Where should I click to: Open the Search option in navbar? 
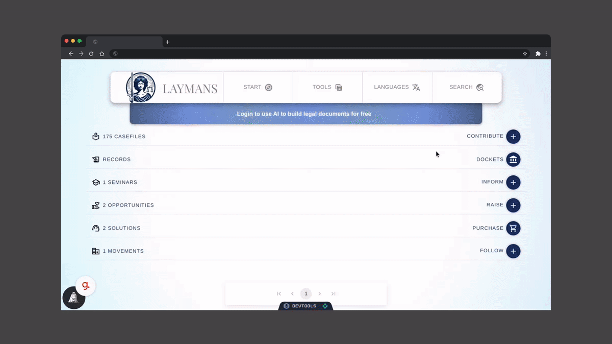click(466, 87)
